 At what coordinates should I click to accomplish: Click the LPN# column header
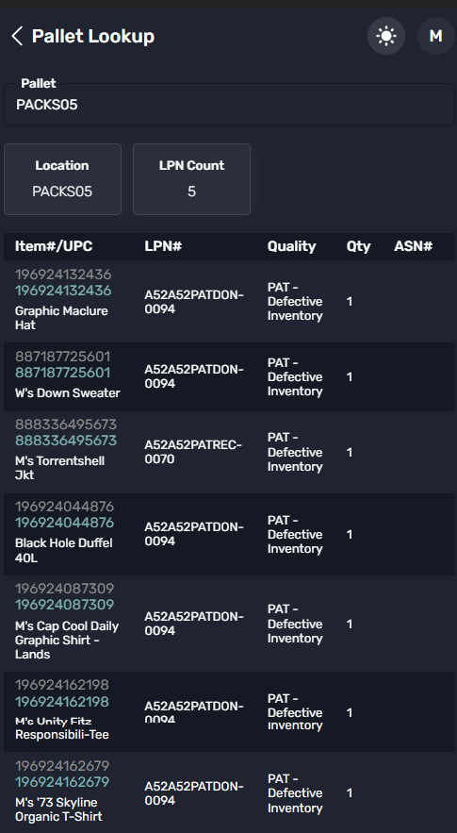[x=163, y=246]
